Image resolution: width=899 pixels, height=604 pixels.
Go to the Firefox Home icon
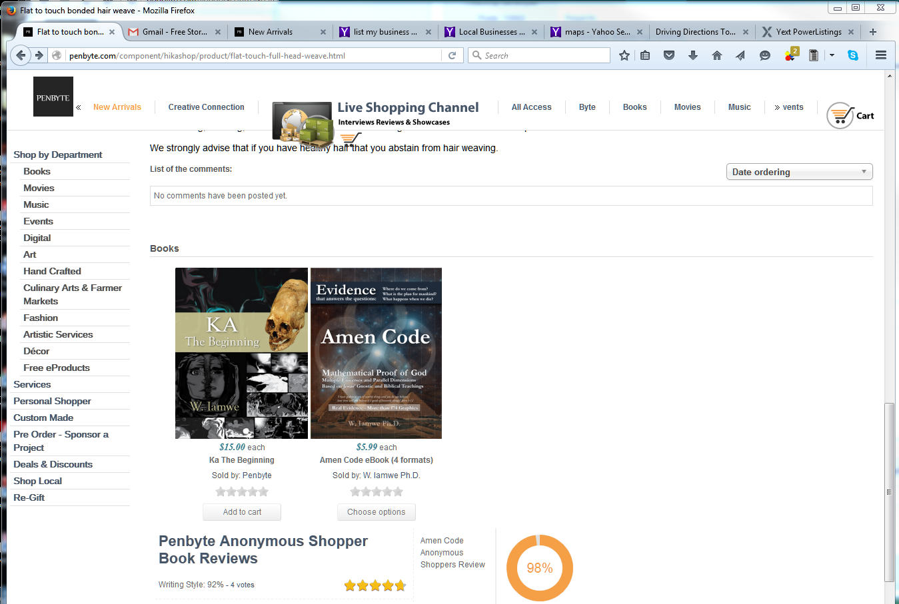click(717, 55)
